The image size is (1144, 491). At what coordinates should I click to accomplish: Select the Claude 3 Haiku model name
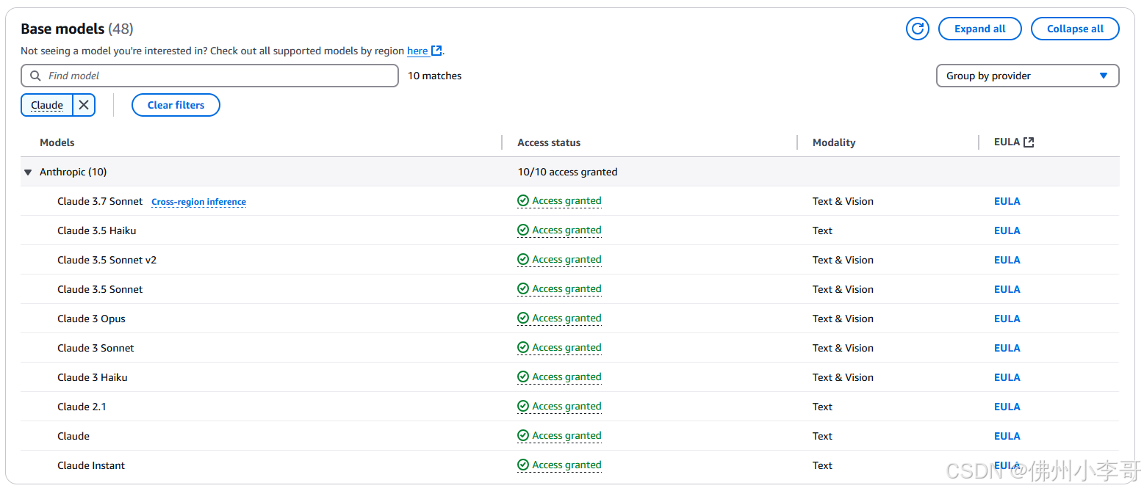coord(93,377)
